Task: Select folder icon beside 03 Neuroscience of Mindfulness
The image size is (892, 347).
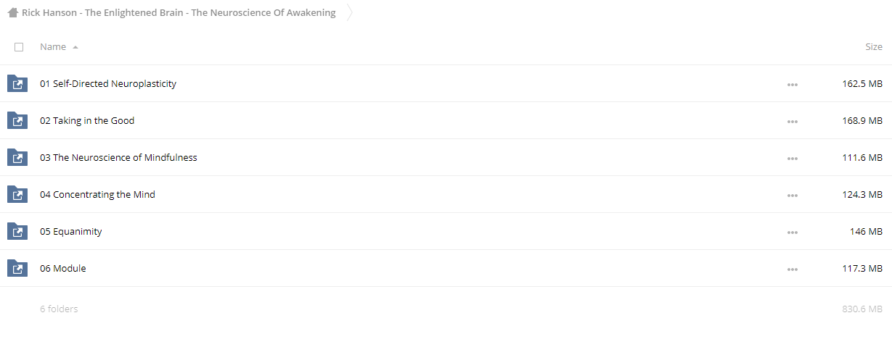Action: click(x=17, y=157)
